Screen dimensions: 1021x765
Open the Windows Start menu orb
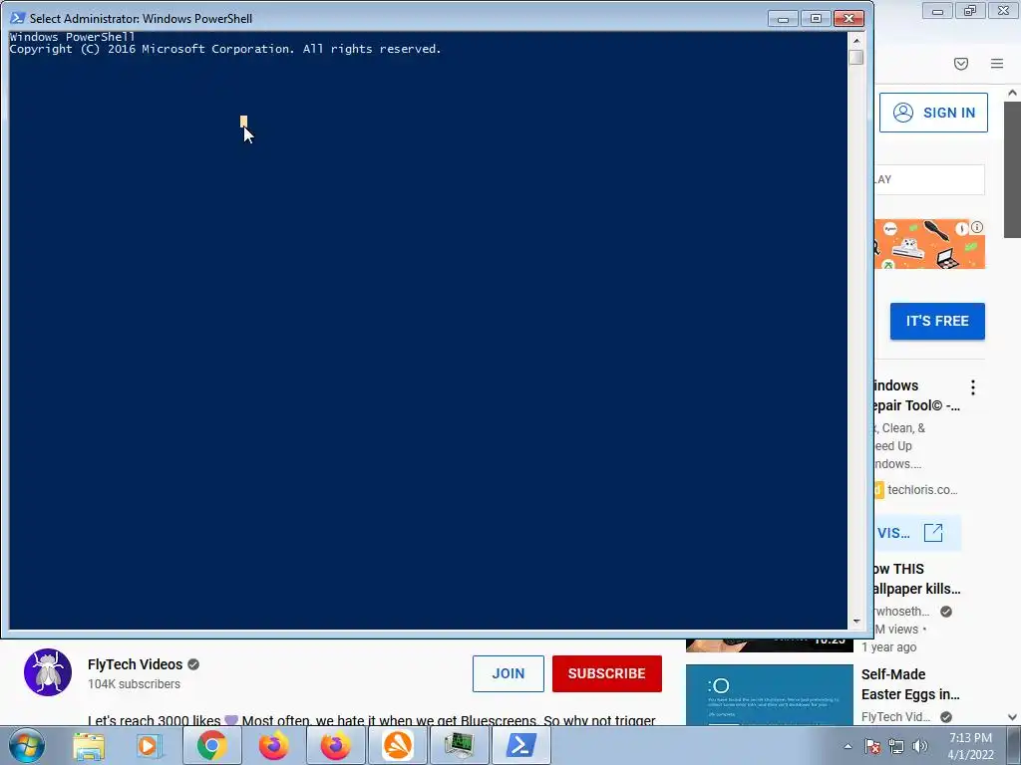pyautogui.click(x=26, y=746)
